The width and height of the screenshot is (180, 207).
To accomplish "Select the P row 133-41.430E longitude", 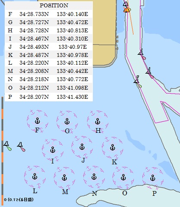I will [73, 97].
